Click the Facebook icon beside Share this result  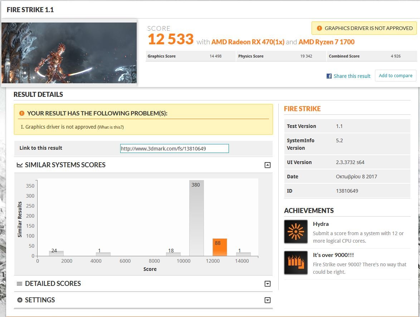point(329,76)
